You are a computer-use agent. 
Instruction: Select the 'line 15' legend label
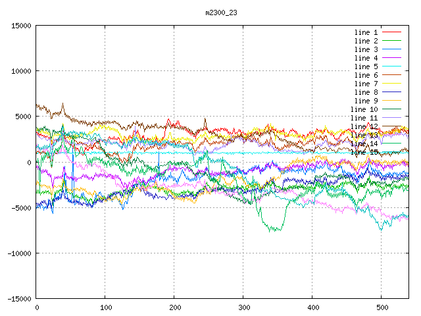(364, 152)
